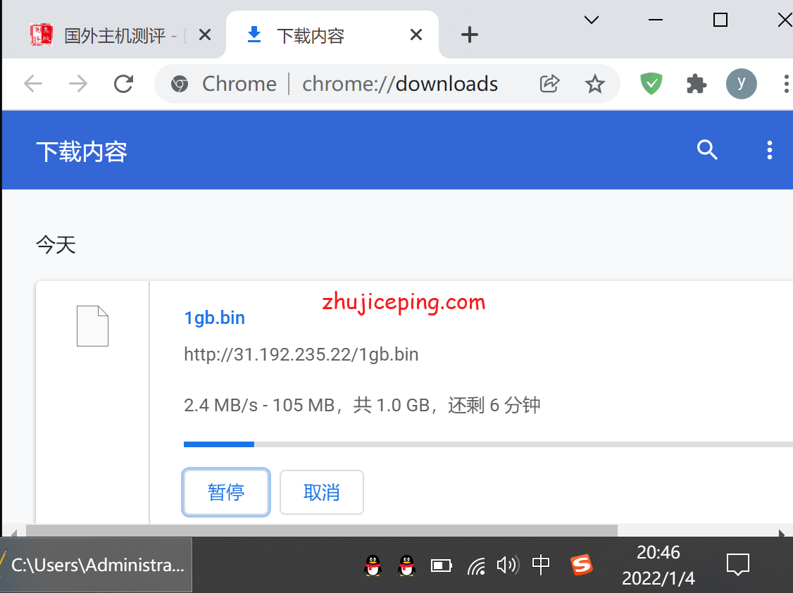
Task: Open the downloads page overflow menu
Action: coord(769,150)
